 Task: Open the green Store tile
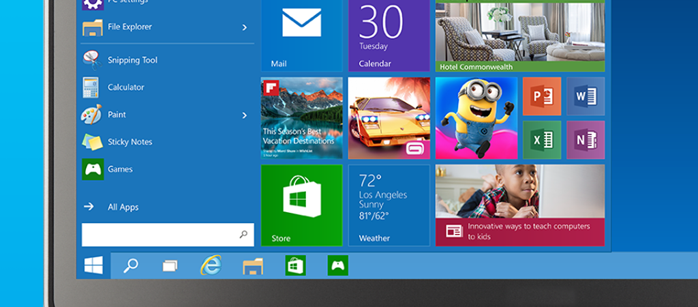point(301,205)
